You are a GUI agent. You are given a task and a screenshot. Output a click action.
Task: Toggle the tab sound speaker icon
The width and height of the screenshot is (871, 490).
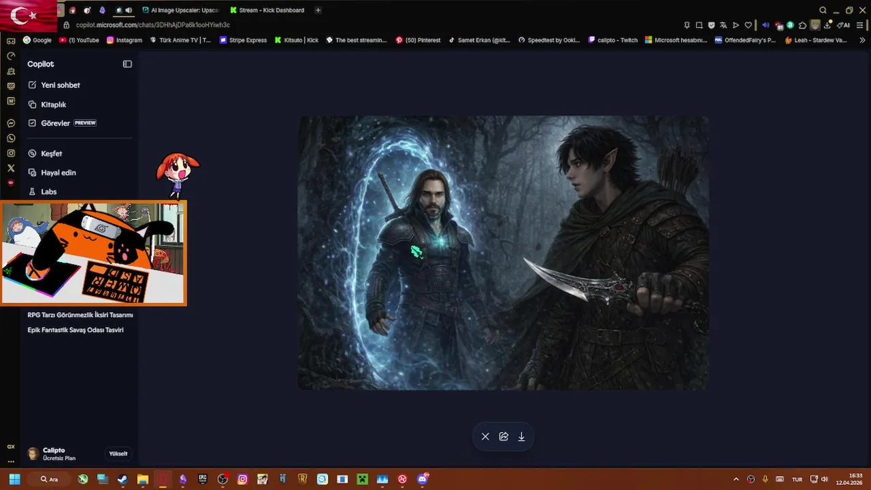[x=129, y=10]
